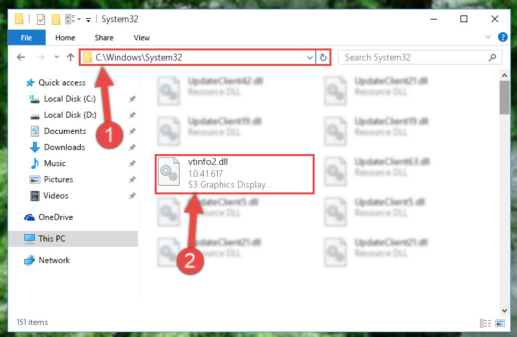
Task: Click the Back navigation arrow
Action: [21, 57]
